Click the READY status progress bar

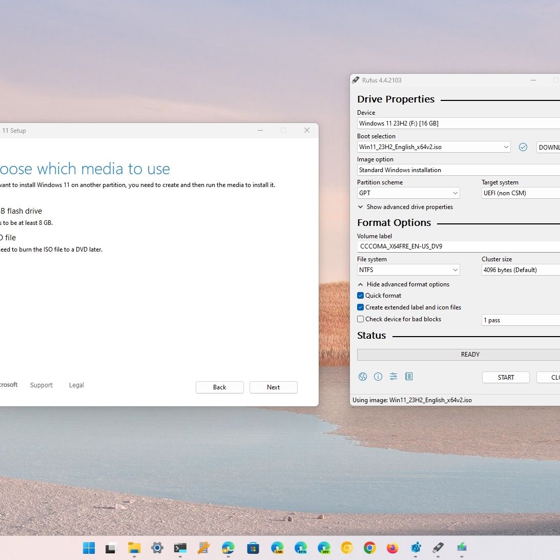pyautogui.click(x=459, y=355)
